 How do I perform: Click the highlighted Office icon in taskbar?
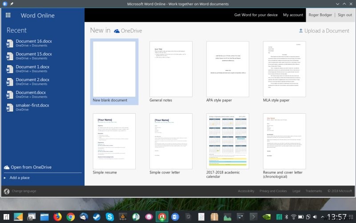(162, 217)
